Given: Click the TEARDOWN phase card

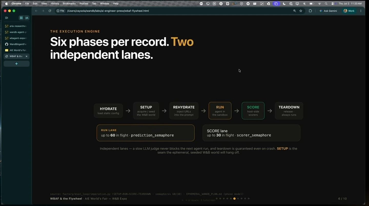Looking at the screenshot, I should (289, 111).
